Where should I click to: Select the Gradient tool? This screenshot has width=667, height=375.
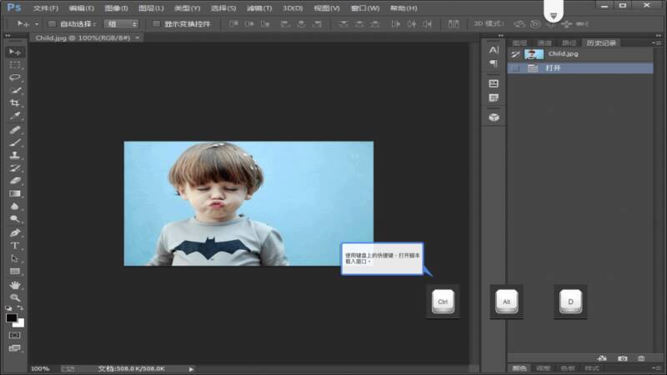coord(15,193)
